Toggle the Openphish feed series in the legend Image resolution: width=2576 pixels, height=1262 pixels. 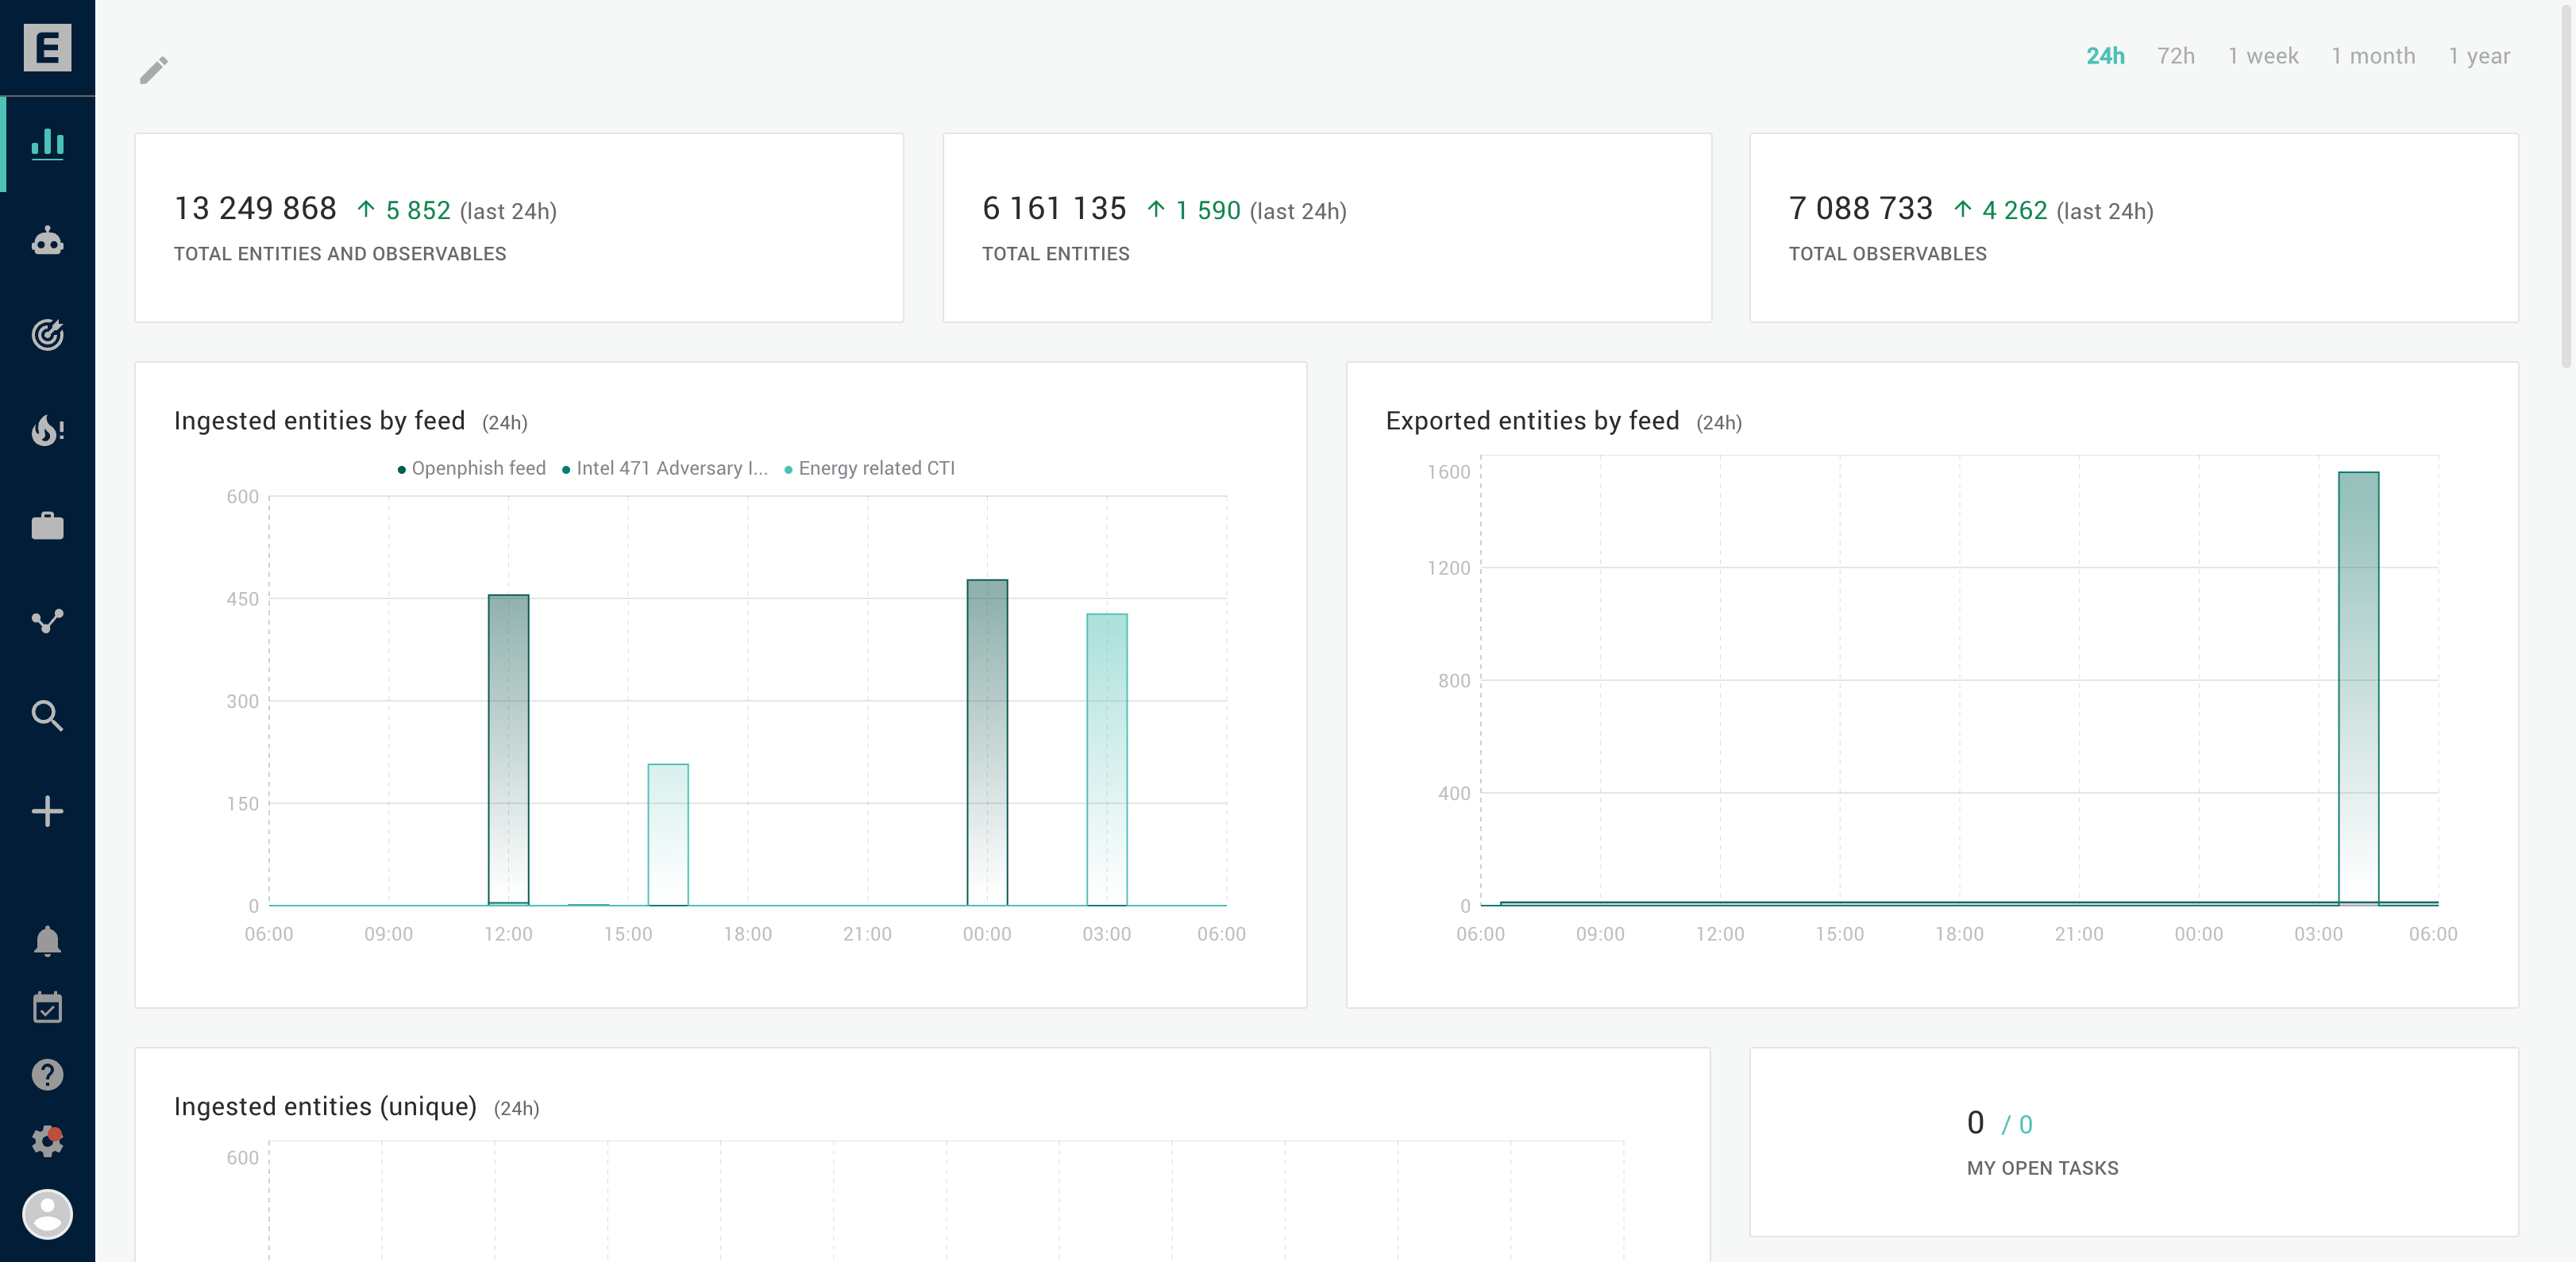(470, 467)
